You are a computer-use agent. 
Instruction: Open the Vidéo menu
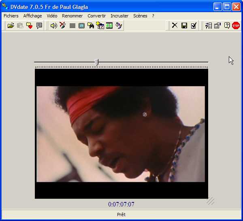coord(52,16)
